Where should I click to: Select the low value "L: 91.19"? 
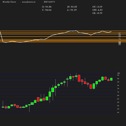72,10
